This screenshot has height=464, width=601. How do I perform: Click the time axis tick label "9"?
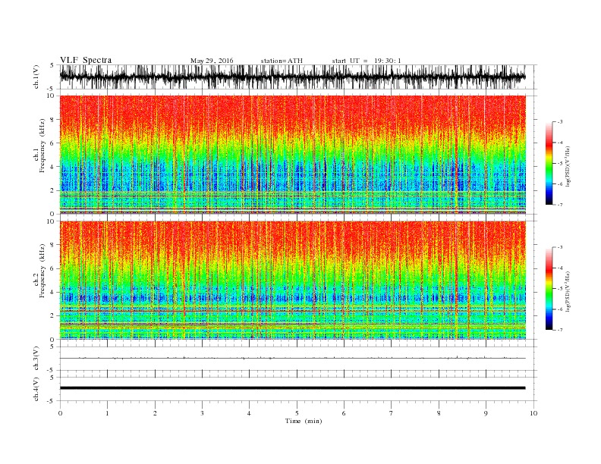point(486,413)
